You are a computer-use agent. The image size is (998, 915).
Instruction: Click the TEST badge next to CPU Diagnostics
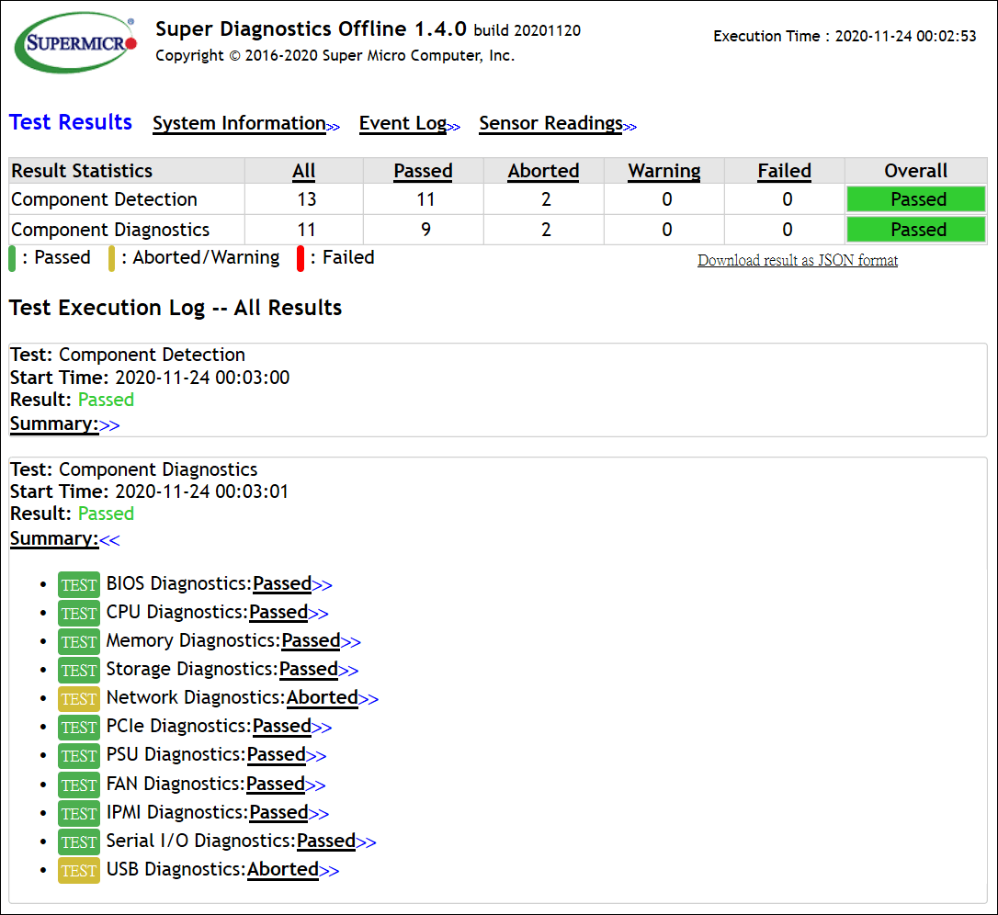[x=78, y=613]
